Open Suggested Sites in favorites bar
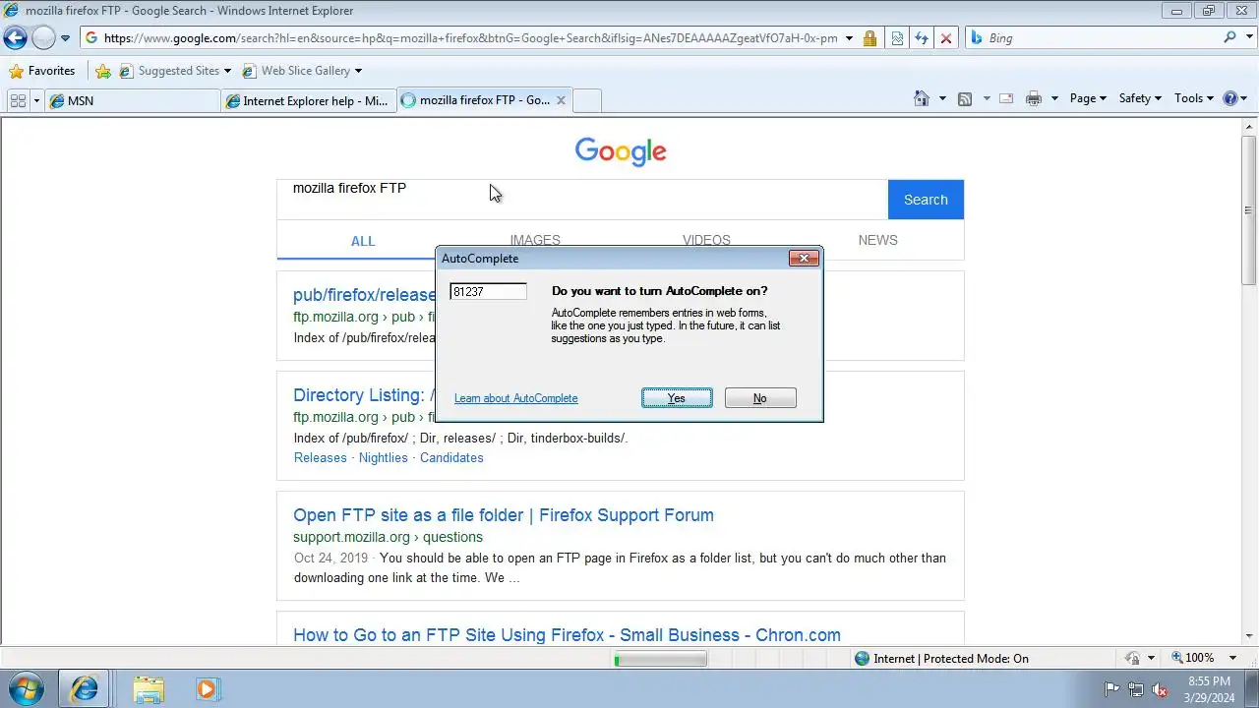The height and width of the screenshot is (708, 1259). pyautogui.click(x=175, y=71)
